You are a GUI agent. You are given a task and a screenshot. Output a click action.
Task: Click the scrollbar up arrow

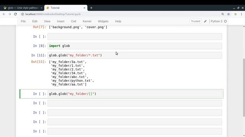(244, 27)
